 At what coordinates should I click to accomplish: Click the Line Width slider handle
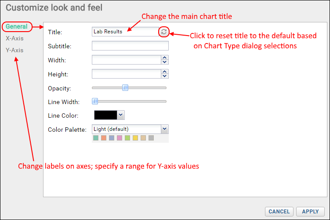click(x=95, y=101)
